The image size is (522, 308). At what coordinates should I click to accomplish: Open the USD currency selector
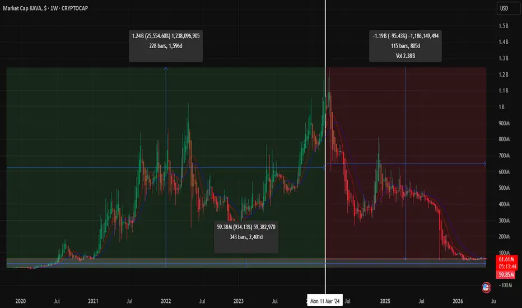[x=509, y=8]
